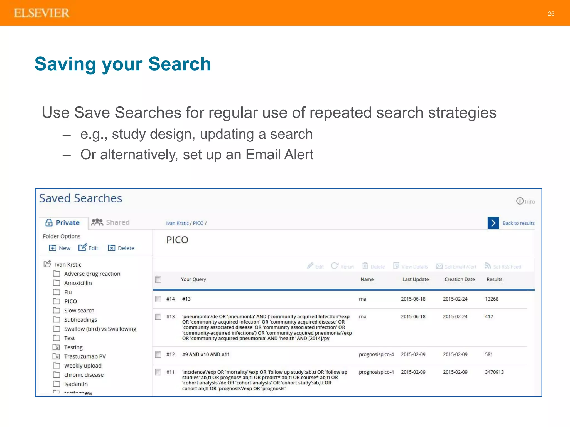
Task: Check the box for query #14
Action: pyautogui.click(x=158, y=299)
